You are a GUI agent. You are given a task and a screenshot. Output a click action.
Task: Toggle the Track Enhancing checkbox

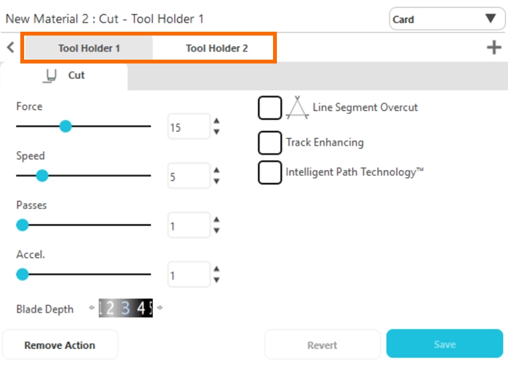tap(270, 143)
